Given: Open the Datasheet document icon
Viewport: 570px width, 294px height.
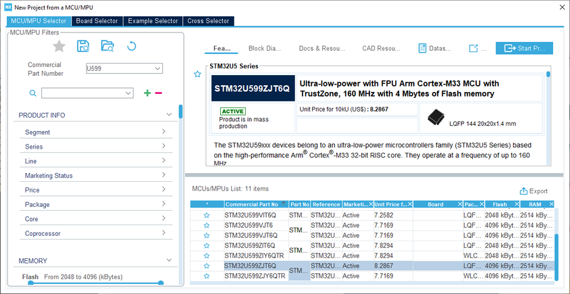Looking at the screenshot, I should point(422,49).
